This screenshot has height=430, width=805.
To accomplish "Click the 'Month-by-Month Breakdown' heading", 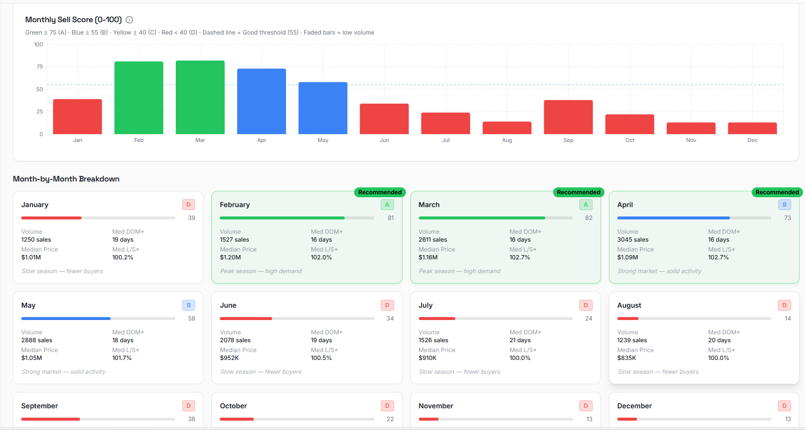I will pyautogui.click(x=66, y=179).
